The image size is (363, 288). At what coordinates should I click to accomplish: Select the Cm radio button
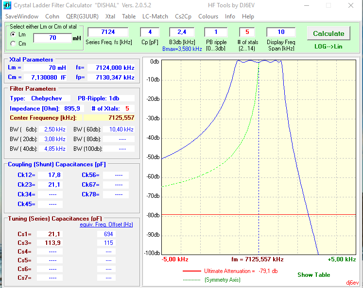click(13, 44)
